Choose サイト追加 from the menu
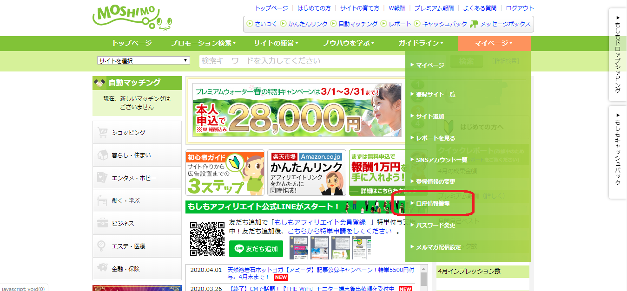 (x=430, y=116)
